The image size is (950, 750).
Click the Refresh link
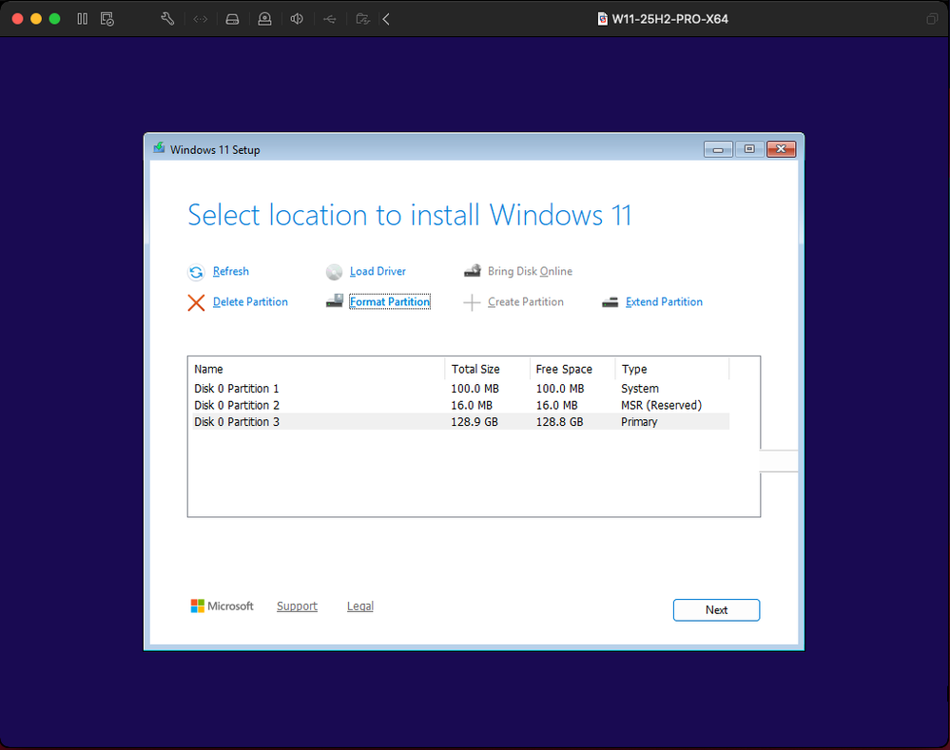pos(231,272)
